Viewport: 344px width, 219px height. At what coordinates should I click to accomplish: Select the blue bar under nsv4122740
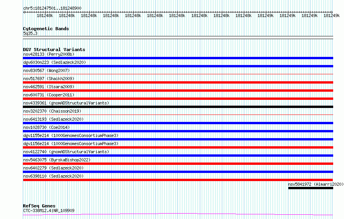click(x=178, y=156)
